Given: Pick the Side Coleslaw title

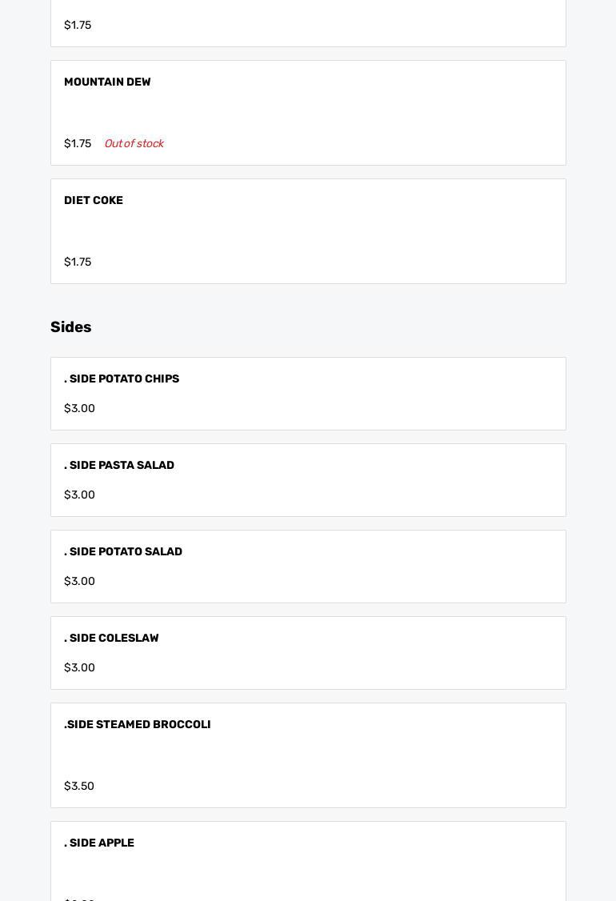Looking at the screenshot, I should 111,638.
